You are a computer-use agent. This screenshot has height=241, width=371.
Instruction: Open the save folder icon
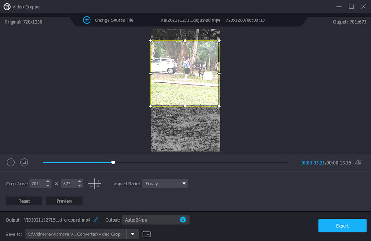click(147, 234)
